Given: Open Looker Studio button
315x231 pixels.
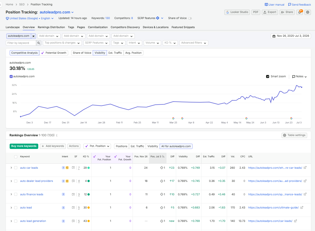Looking at the screenshot, I should (x=237, y=12).
